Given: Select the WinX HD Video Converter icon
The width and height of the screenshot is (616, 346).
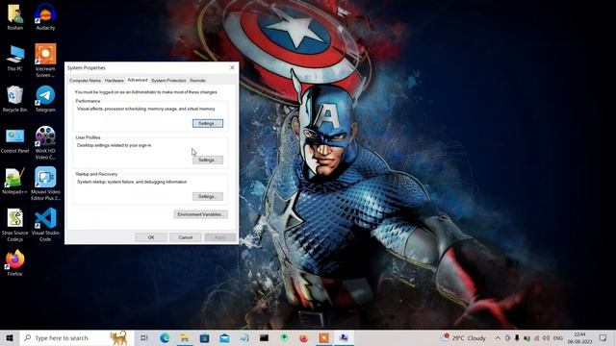Looking at the screenshot, I should click(45, 143).
